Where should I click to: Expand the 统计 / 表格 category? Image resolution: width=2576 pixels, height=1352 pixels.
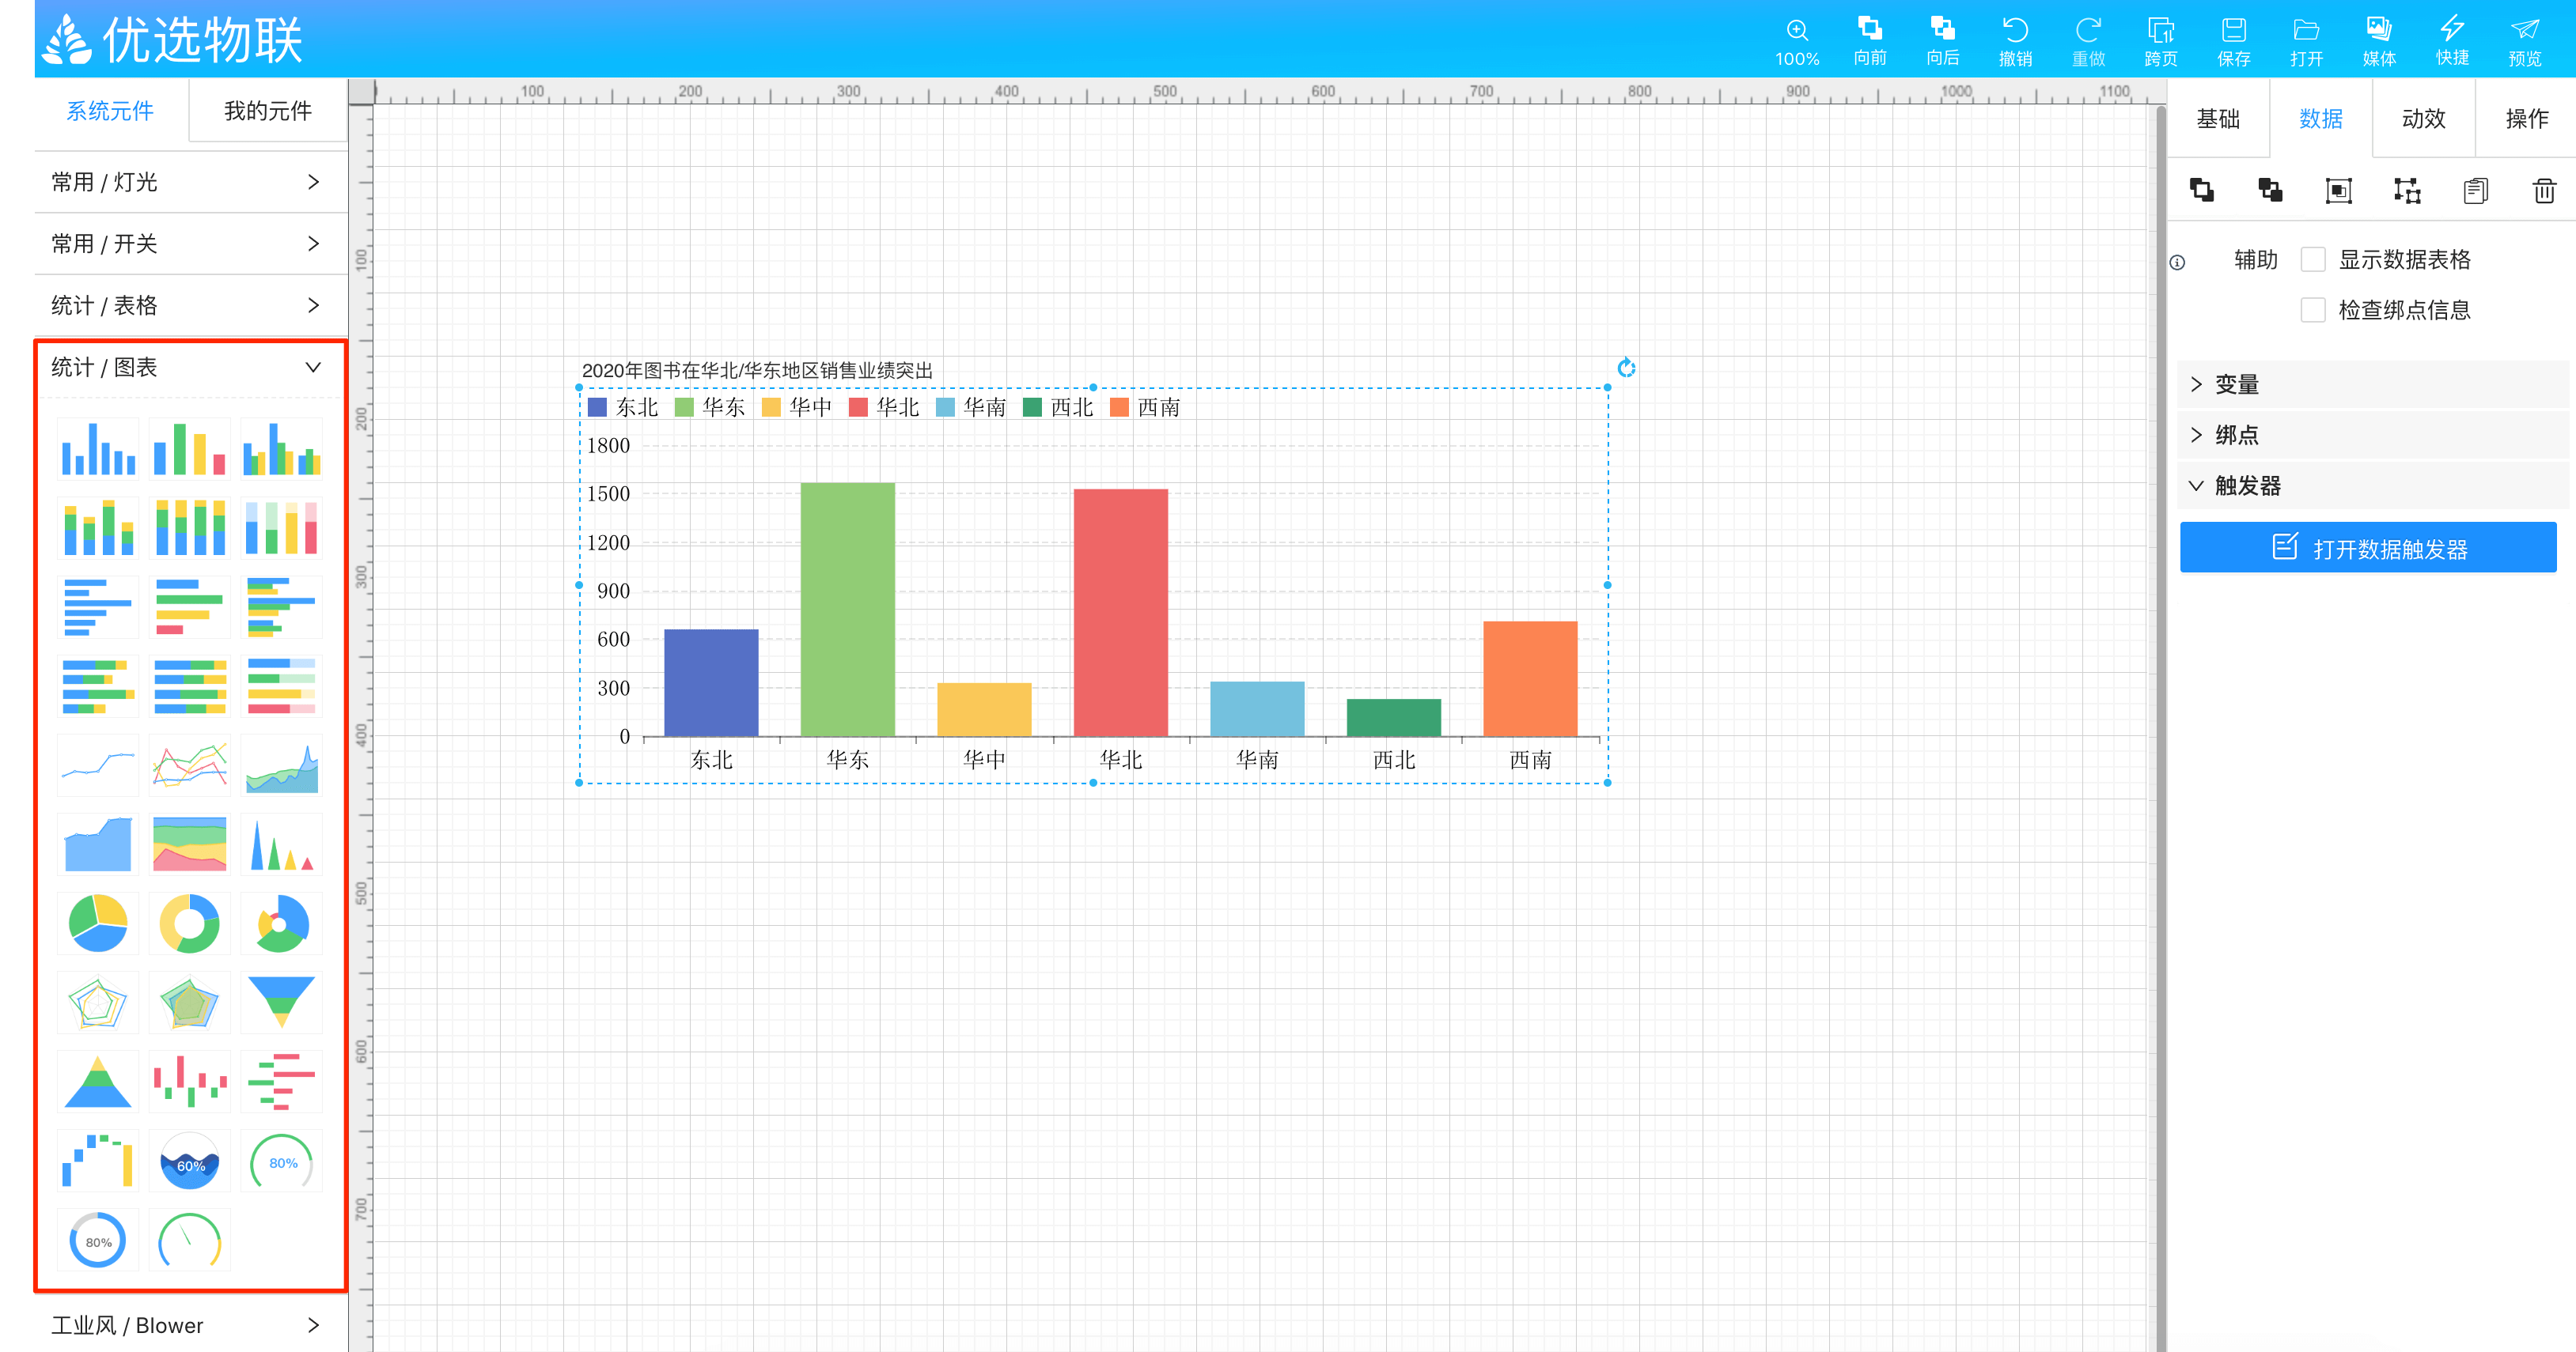click(x=190, y=304)
